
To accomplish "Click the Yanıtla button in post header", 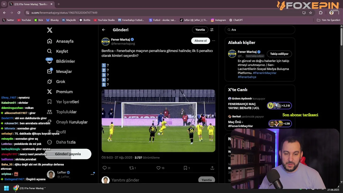I will (200, 30).
